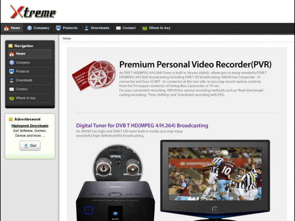This screenshot has width=295, height=221.
Task: Click the Digital Tuner for DVB T HD heading
Action: click(x=142, y=125)
